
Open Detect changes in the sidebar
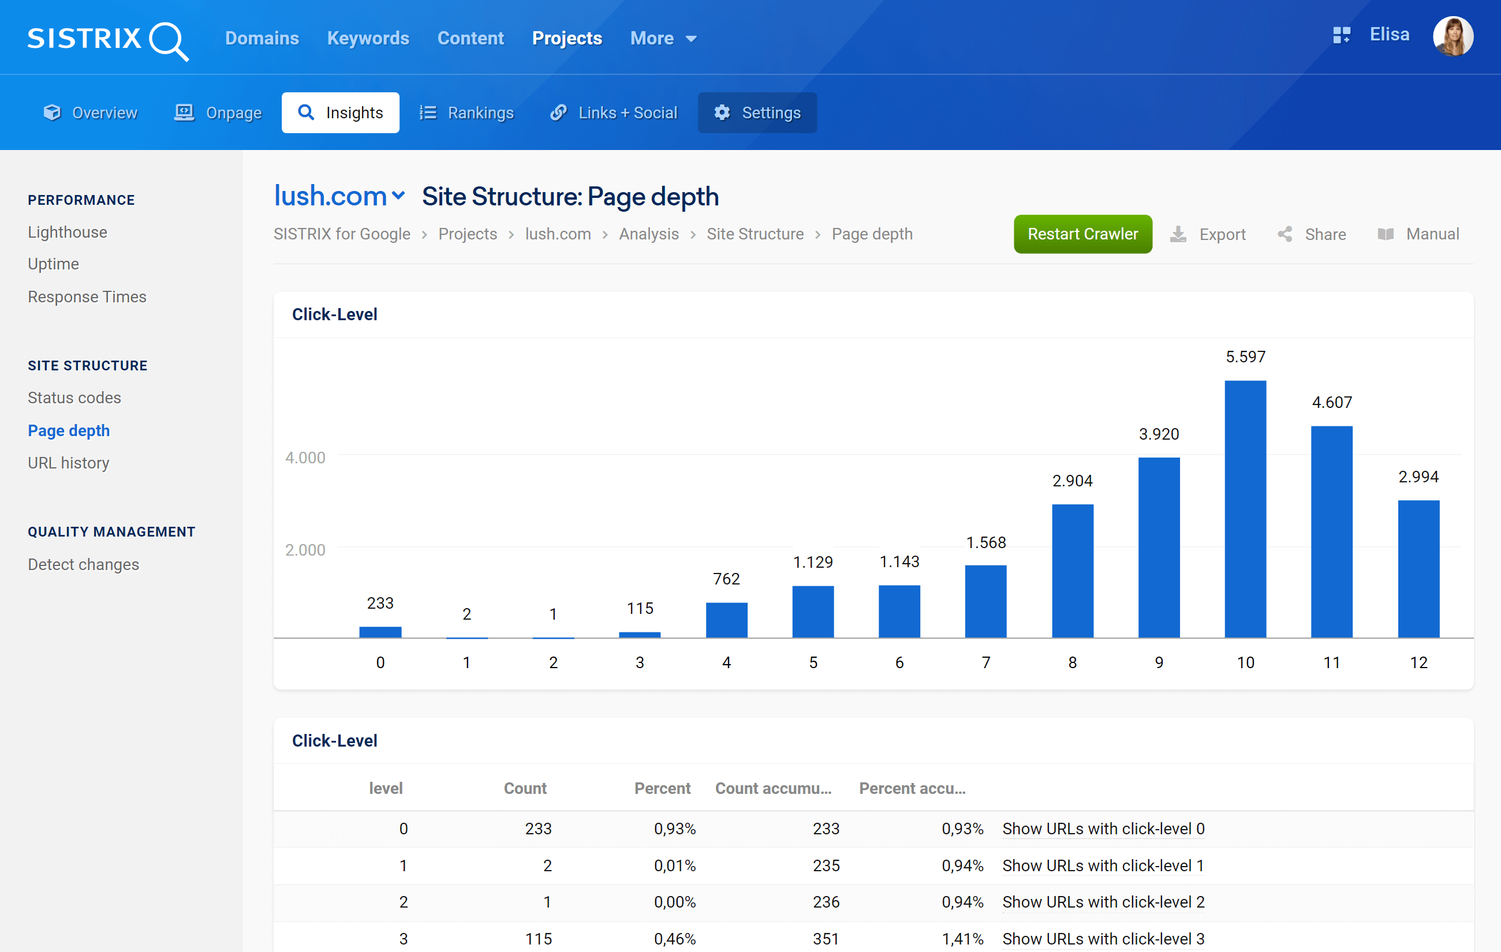83,564
